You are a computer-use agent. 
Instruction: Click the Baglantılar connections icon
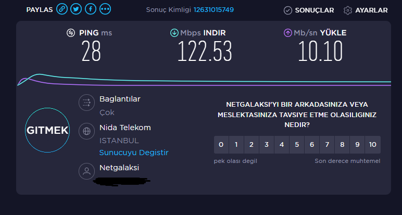click(x=86, y=103)
